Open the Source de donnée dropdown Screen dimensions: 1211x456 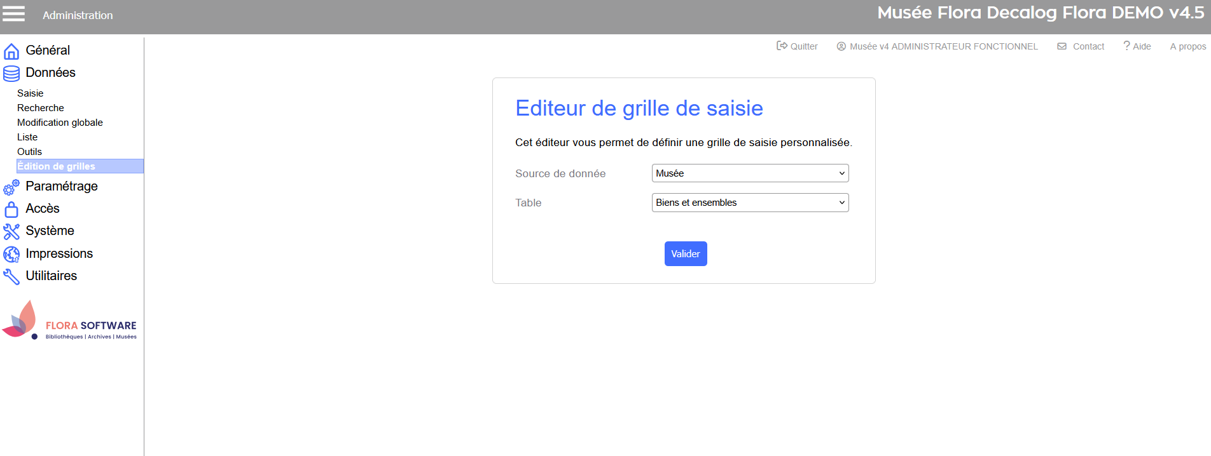(750, 173)
